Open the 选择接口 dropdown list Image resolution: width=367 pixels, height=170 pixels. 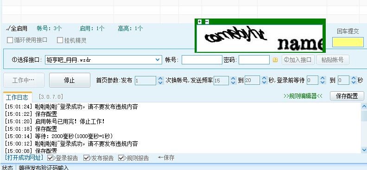158,60
